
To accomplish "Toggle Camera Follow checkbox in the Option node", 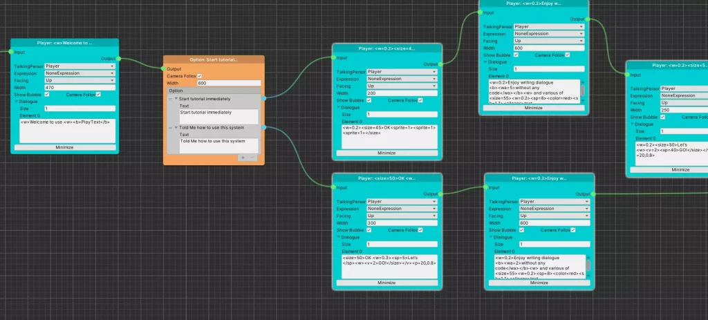I will (200, 75).
